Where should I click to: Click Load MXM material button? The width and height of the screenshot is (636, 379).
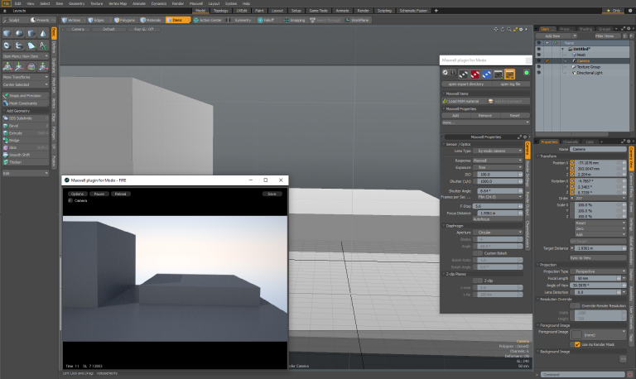pyautogui.click(x=463, y=101)
